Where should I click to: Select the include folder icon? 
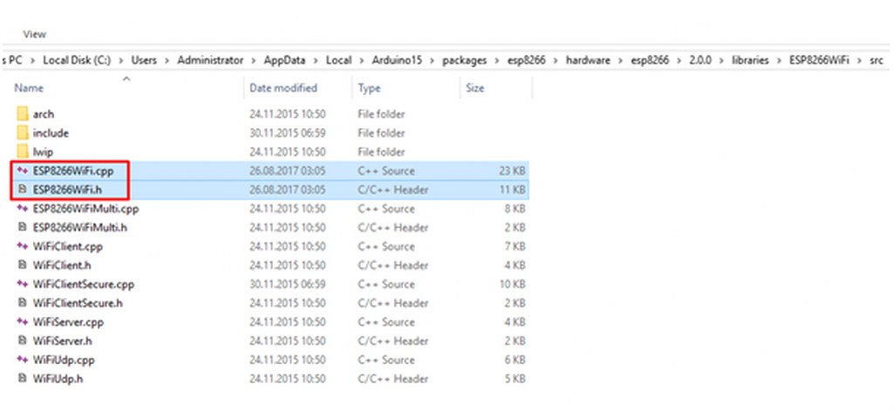[22, 133]
